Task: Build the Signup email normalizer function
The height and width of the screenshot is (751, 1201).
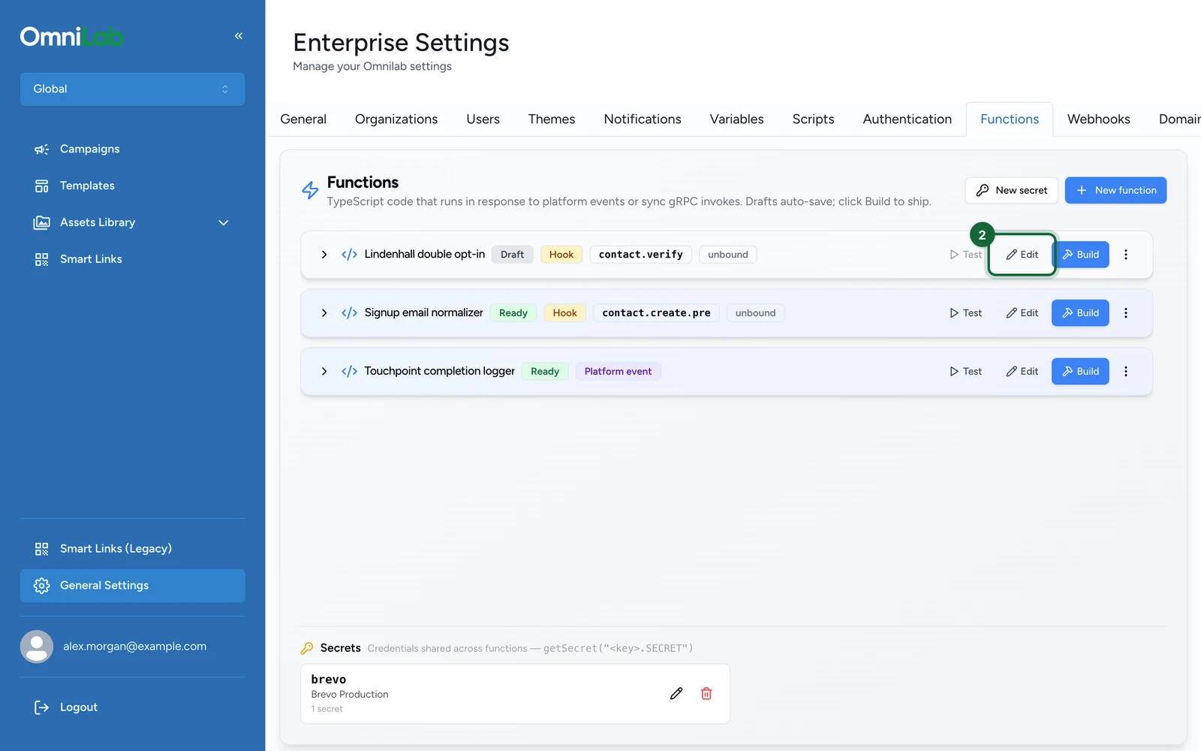Action: 1080,313
